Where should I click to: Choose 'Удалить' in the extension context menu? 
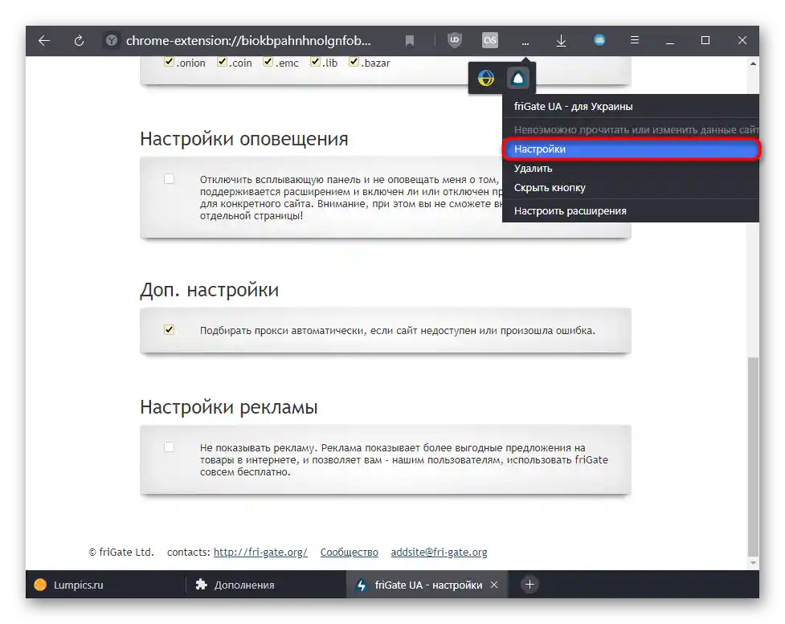point(631,169)
